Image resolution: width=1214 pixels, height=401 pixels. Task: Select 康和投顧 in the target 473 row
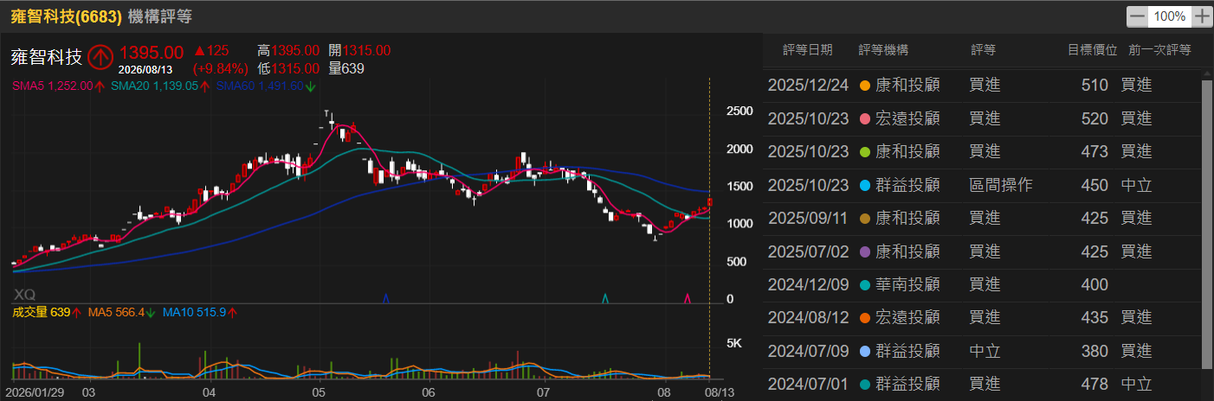[907, 152]
